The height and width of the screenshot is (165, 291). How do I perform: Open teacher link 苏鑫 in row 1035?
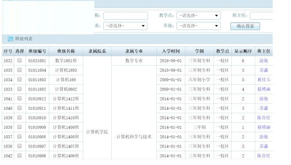point(264,70)
